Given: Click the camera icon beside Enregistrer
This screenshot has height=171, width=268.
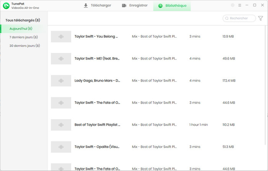Looking at the screenshot, I should pos(124,5).
